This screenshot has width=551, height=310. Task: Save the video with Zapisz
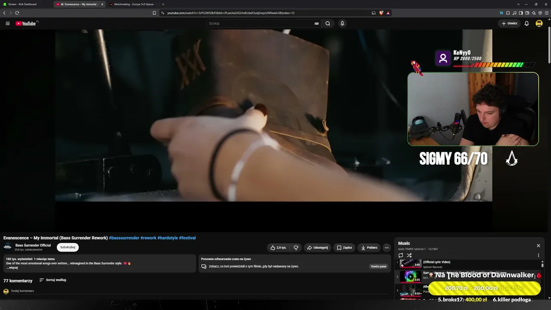pyautogui.click(x=344, y=248)
